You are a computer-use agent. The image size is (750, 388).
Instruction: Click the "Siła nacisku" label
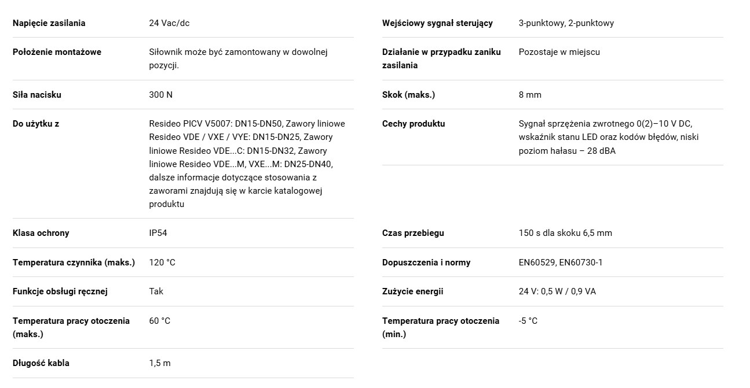pos(37,95)
